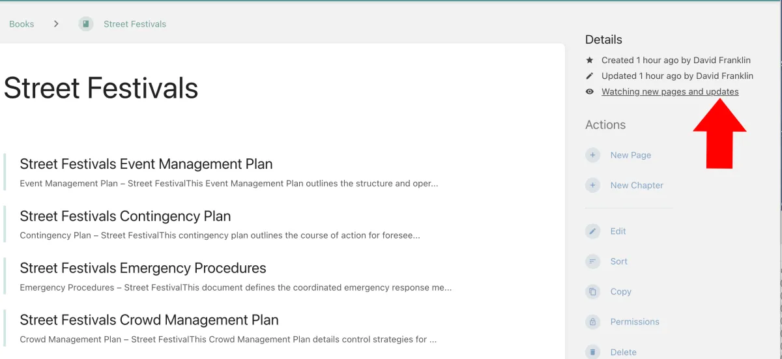The width and height of the screenshot is (782, 359).
Task: Open Street Festivals Emergency Procedures page
Action: 143,268
